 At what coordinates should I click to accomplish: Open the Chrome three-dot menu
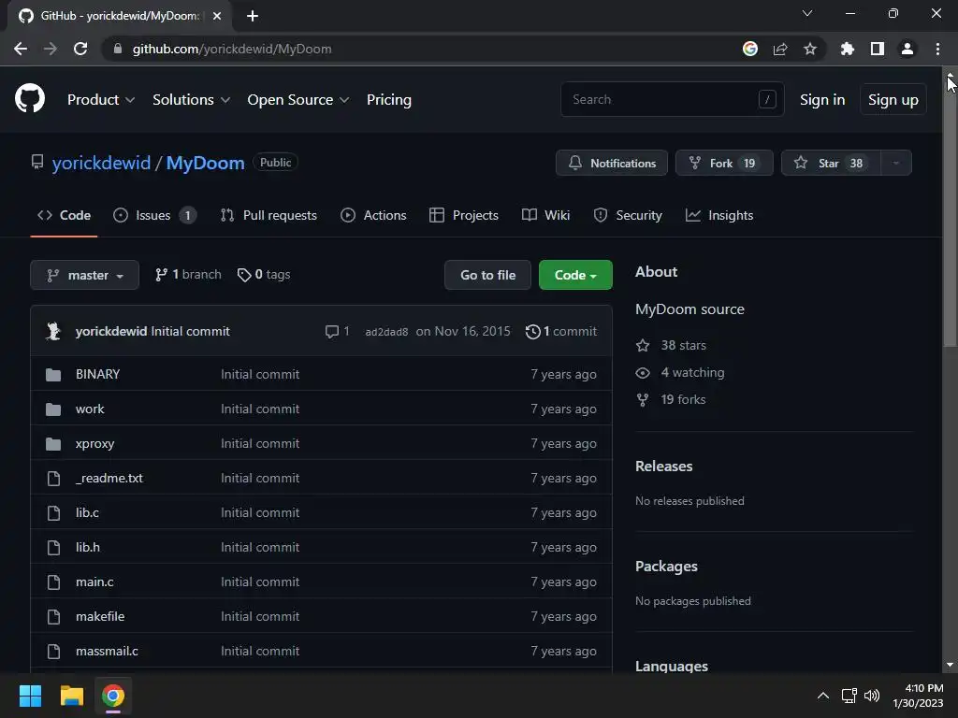pyautogui.click(x=937, y=49)
